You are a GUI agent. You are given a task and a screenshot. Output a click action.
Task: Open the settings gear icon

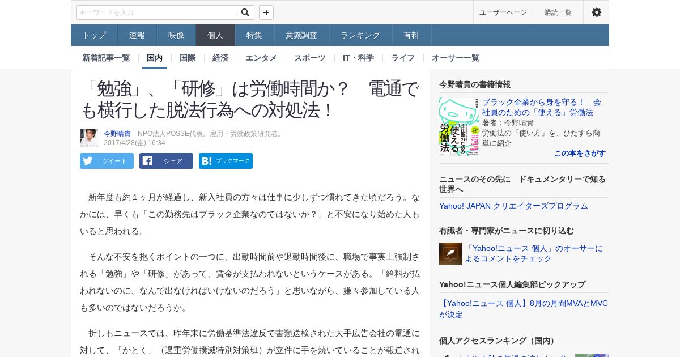click(596, 12)
